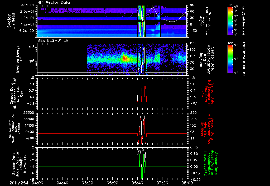Click the '206' telemetry tick value

click(193, 119)
